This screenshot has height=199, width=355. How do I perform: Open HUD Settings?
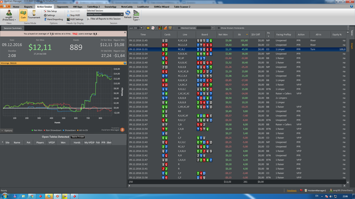tap(75, 19)
